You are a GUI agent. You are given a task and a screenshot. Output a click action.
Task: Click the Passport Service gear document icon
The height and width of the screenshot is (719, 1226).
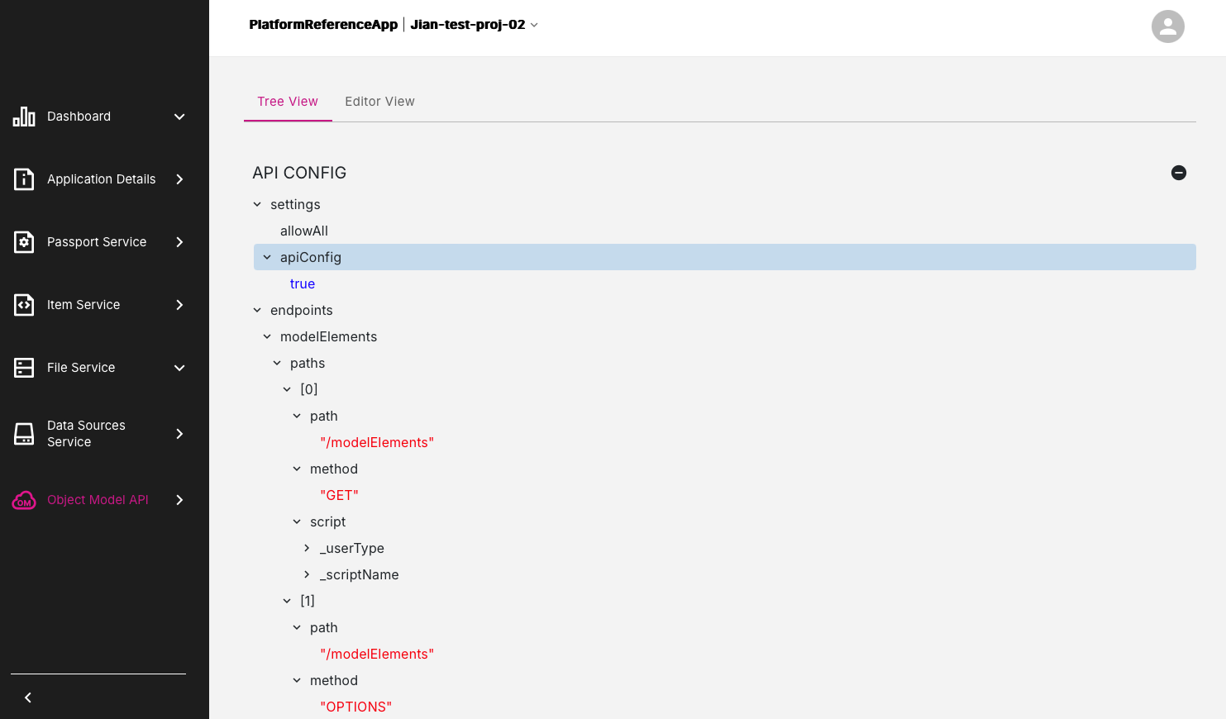tap(24, 242)
